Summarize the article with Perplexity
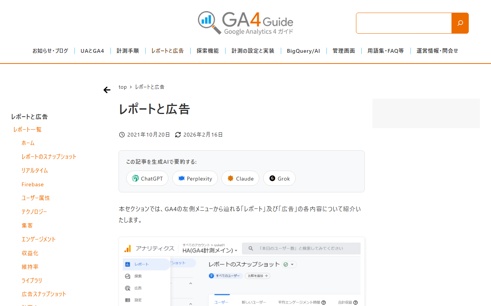 [x=195, y=178]
